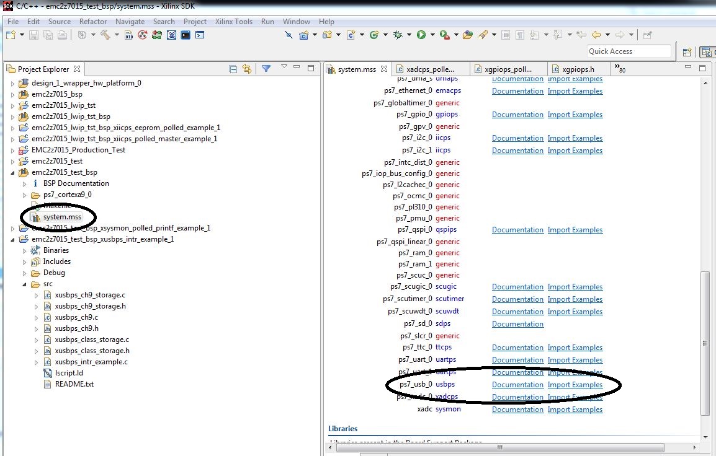Show hidden editor tabs list
Image resolution: width=716 pixels, height=456 pixels.
tap(620, 69)
